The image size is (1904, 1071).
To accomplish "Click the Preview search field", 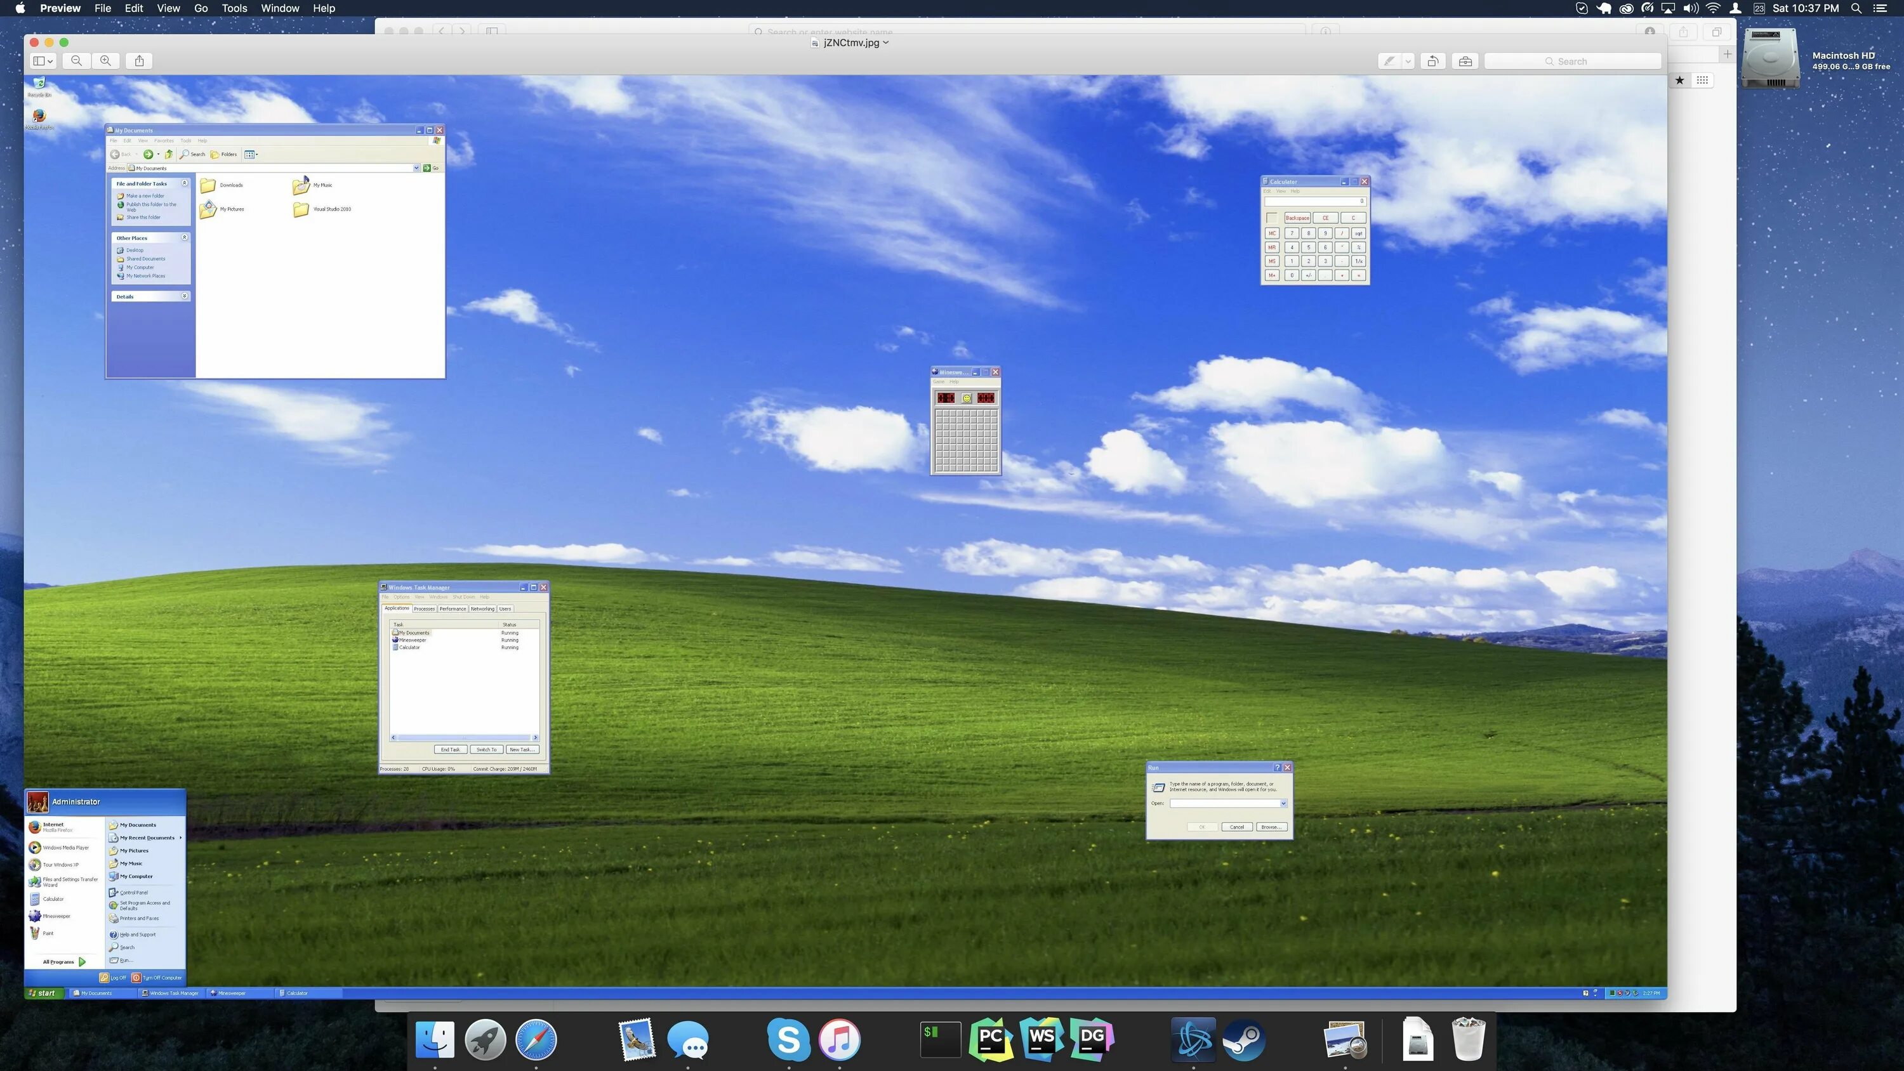I will click(1572, 62).
